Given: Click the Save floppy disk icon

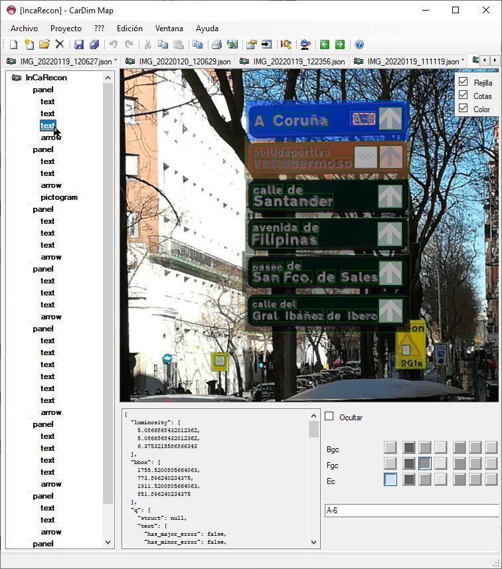Looking at the screenshot, I should point(79,44).
